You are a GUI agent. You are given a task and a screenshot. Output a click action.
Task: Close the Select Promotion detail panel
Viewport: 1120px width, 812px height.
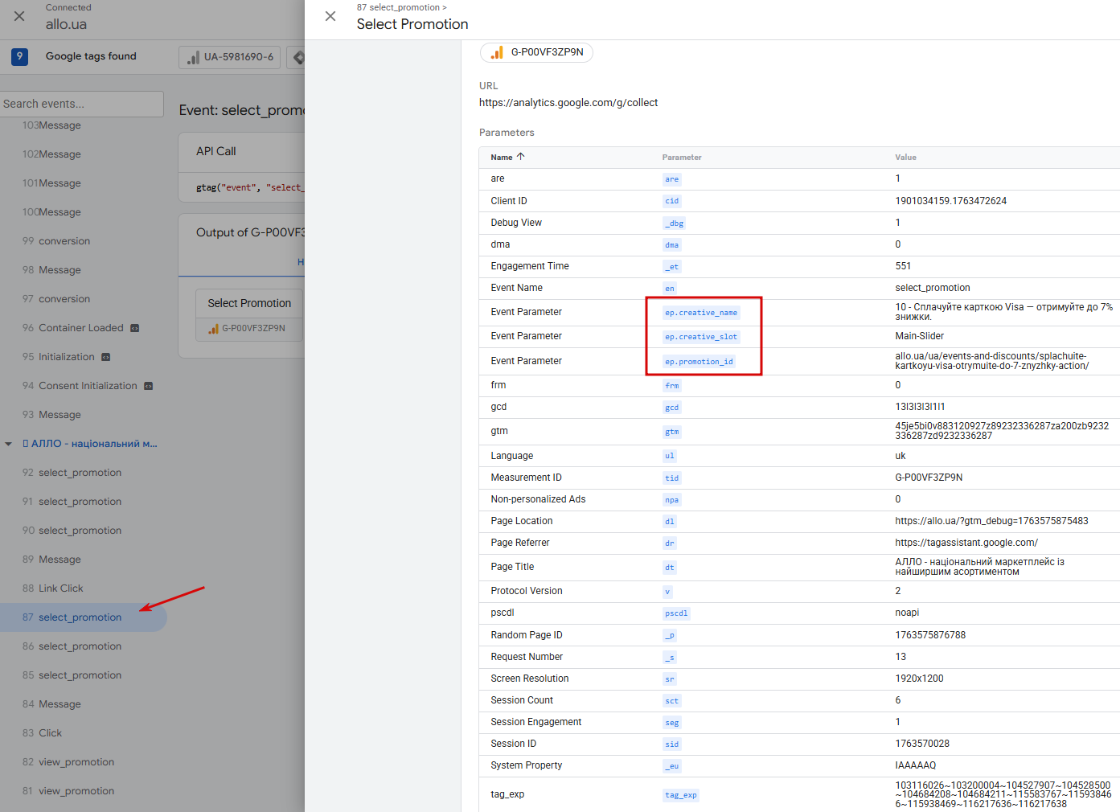point(330,16)
